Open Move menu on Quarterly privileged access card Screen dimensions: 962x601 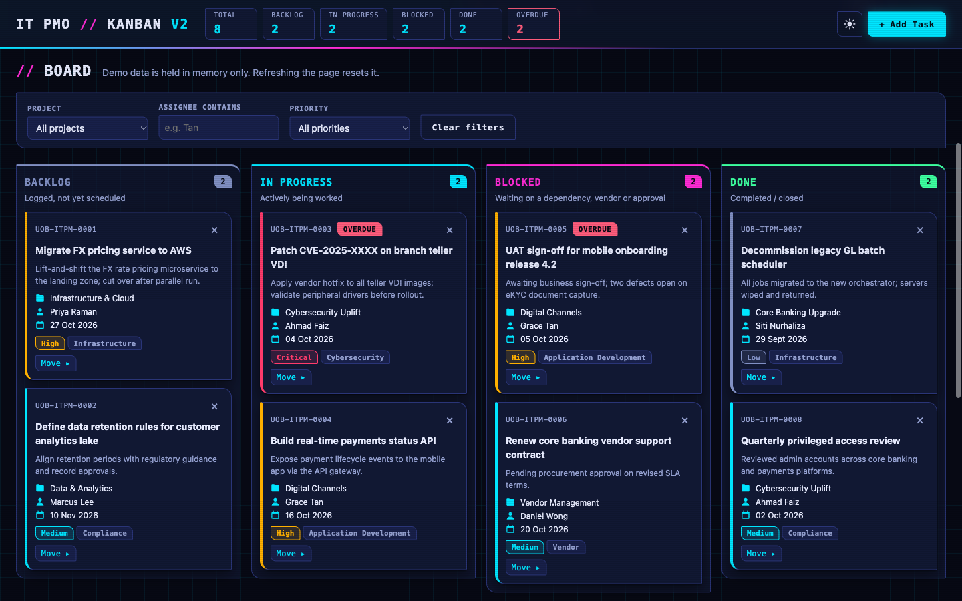pyautogui.click(x=761, y=554)
